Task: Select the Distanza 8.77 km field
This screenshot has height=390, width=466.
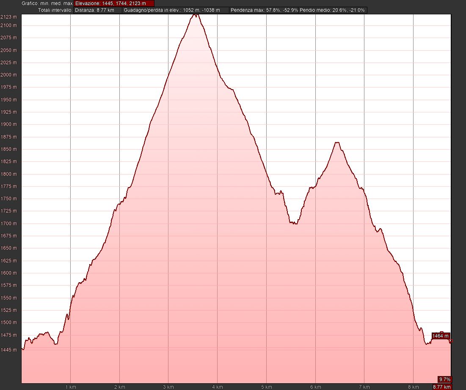Action: [97, 10]
